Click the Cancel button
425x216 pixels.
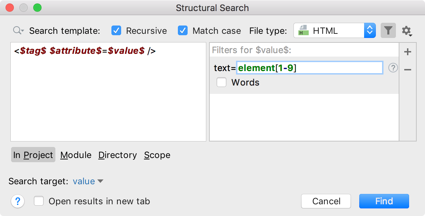coord(326,201)
